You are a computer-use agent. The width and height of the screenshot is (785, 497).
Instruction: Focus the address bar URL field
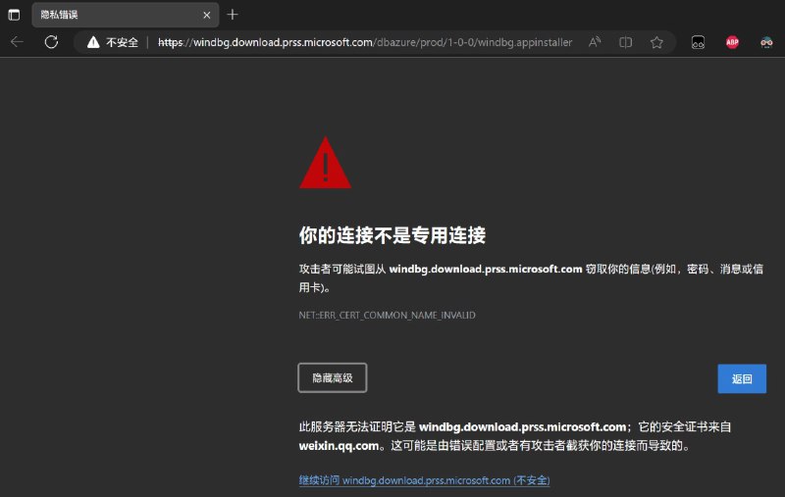(365, 42)
